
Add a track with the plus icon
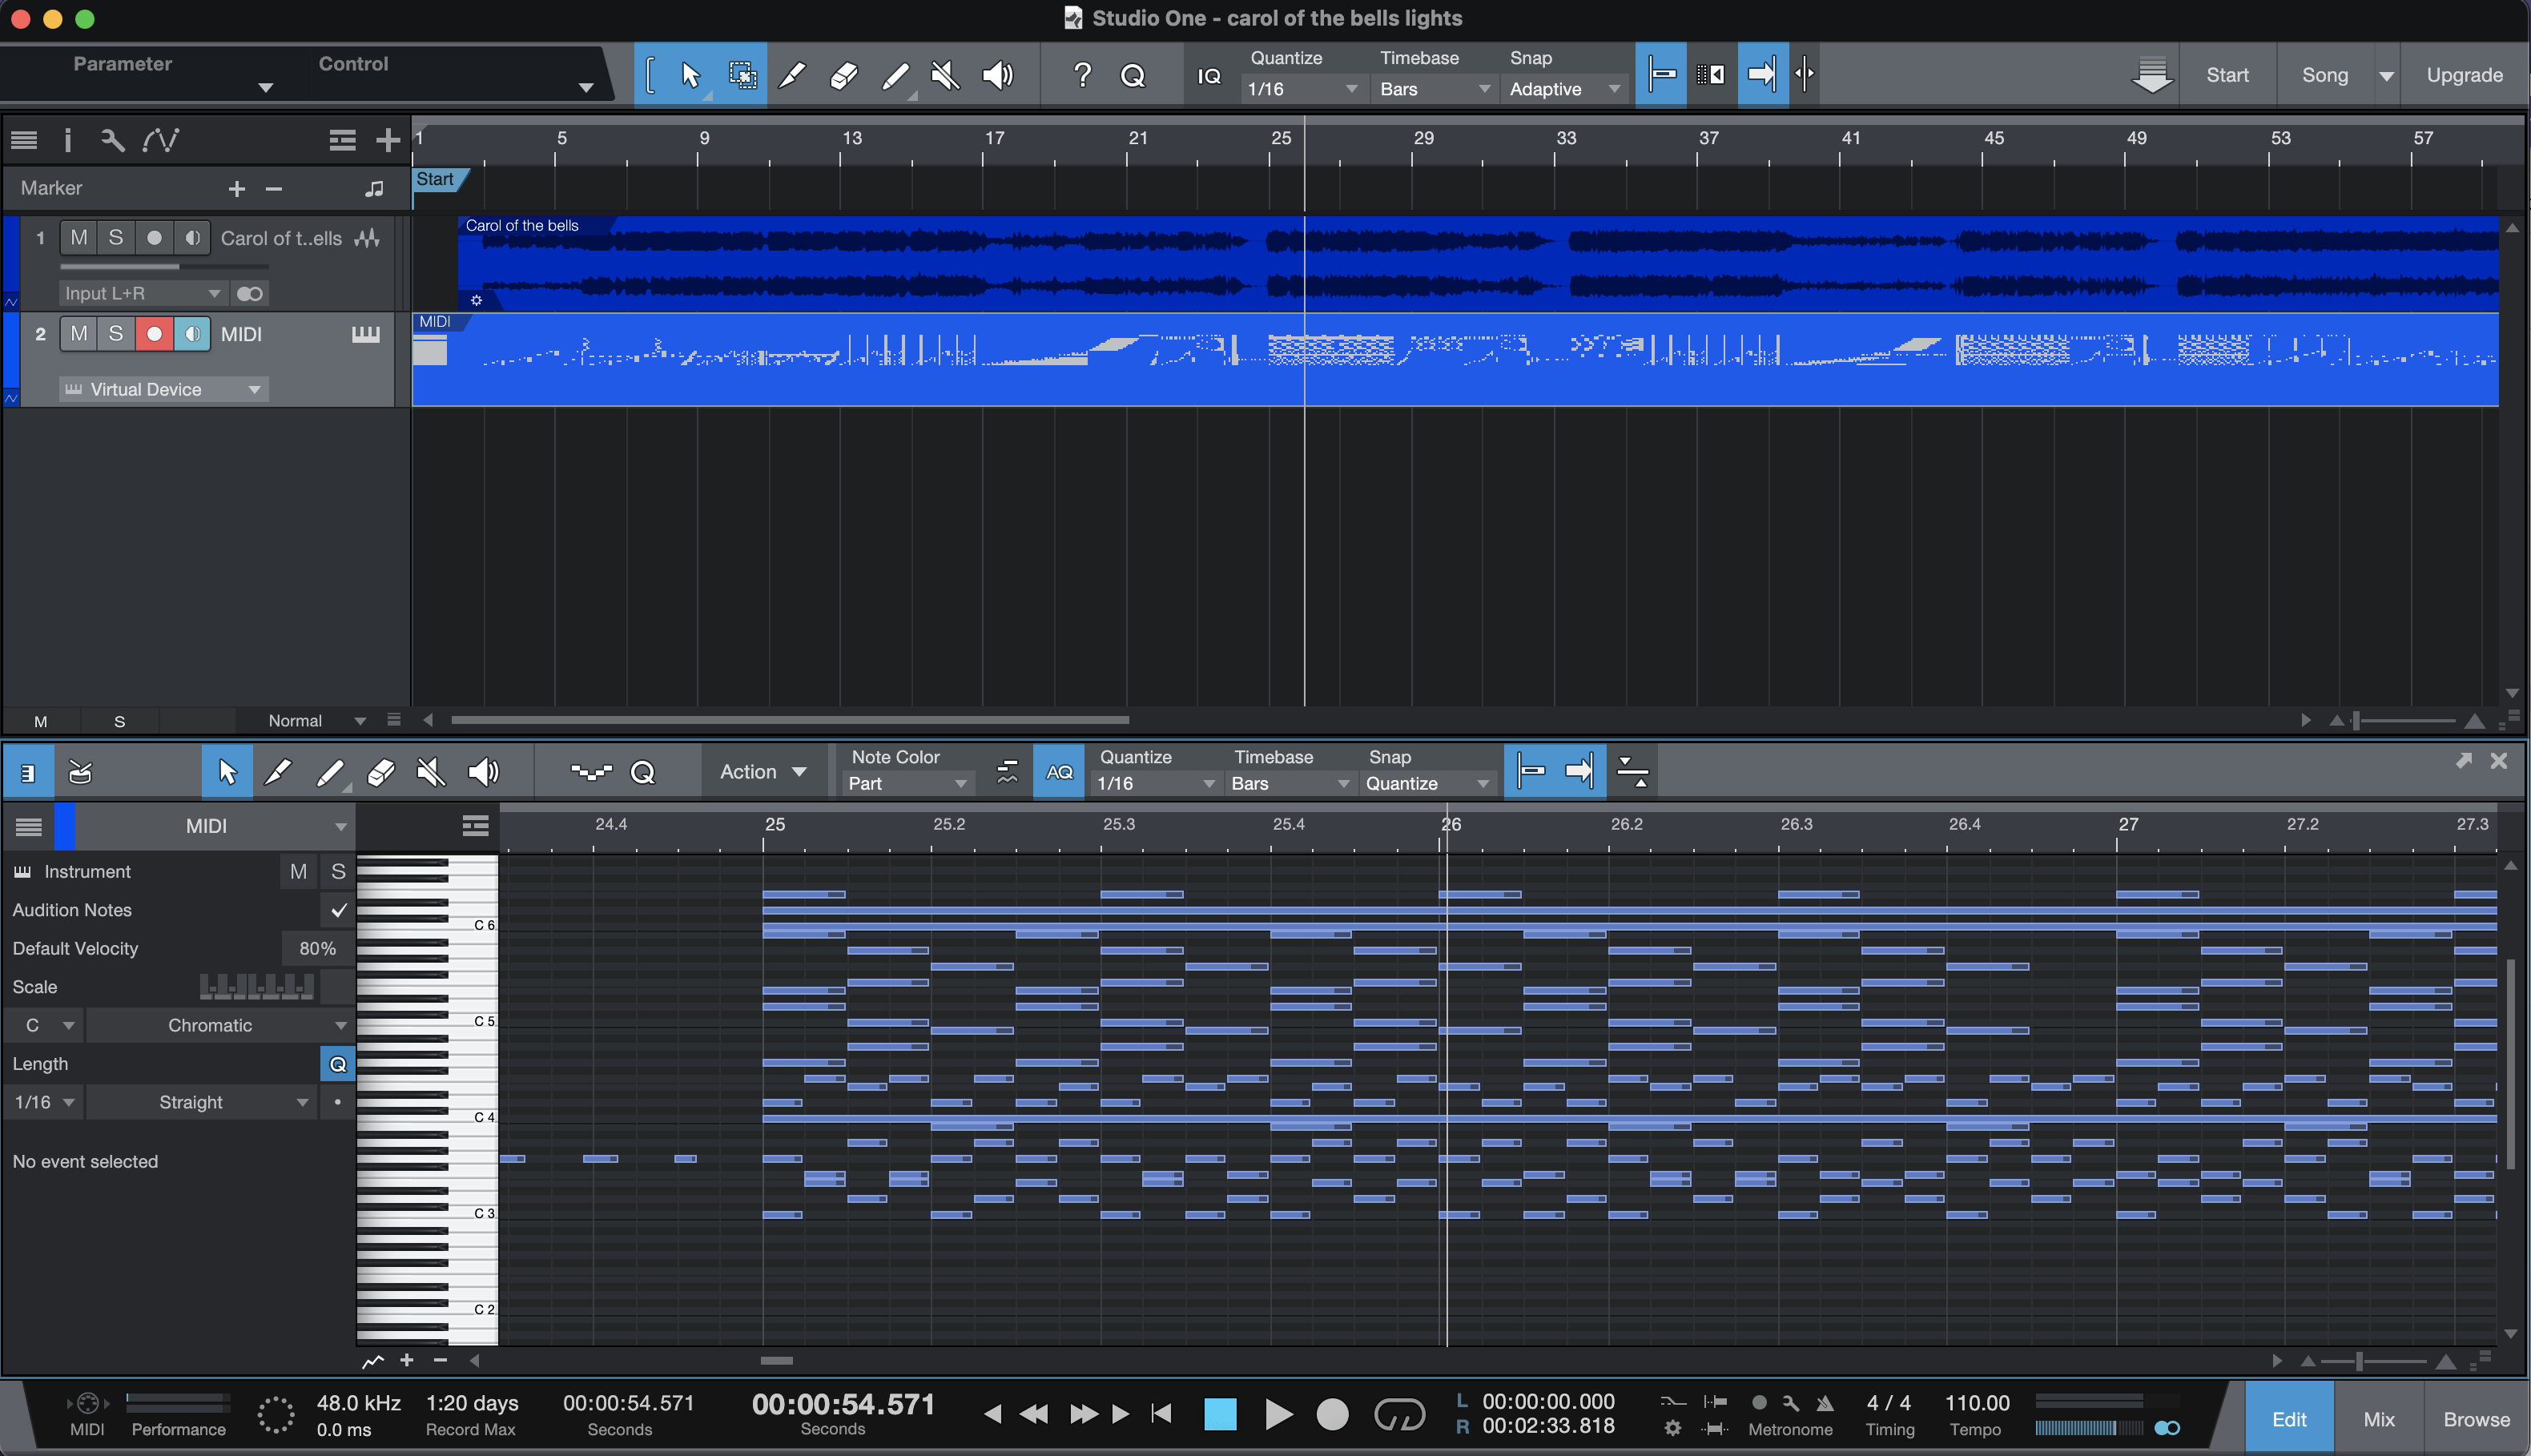coord(388,140)
